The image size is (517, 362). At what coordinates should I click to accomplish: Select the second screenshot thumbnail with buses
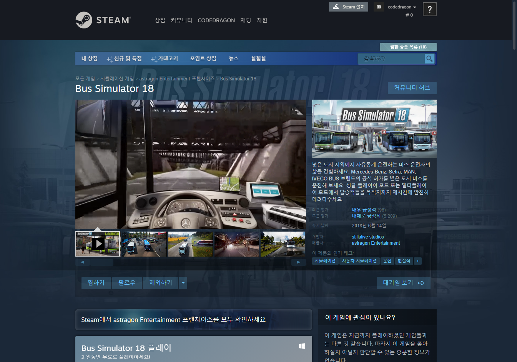click(x=144, y=244)
